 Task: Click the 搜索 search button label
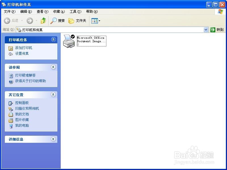(x=61, y=21)
